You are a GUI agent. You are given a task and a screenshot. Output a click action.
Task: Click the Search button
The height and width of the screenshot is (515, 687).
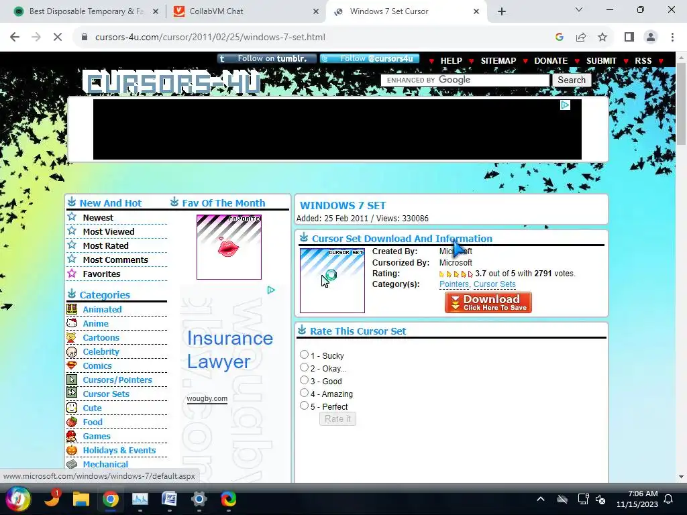(x=572, y=80)
